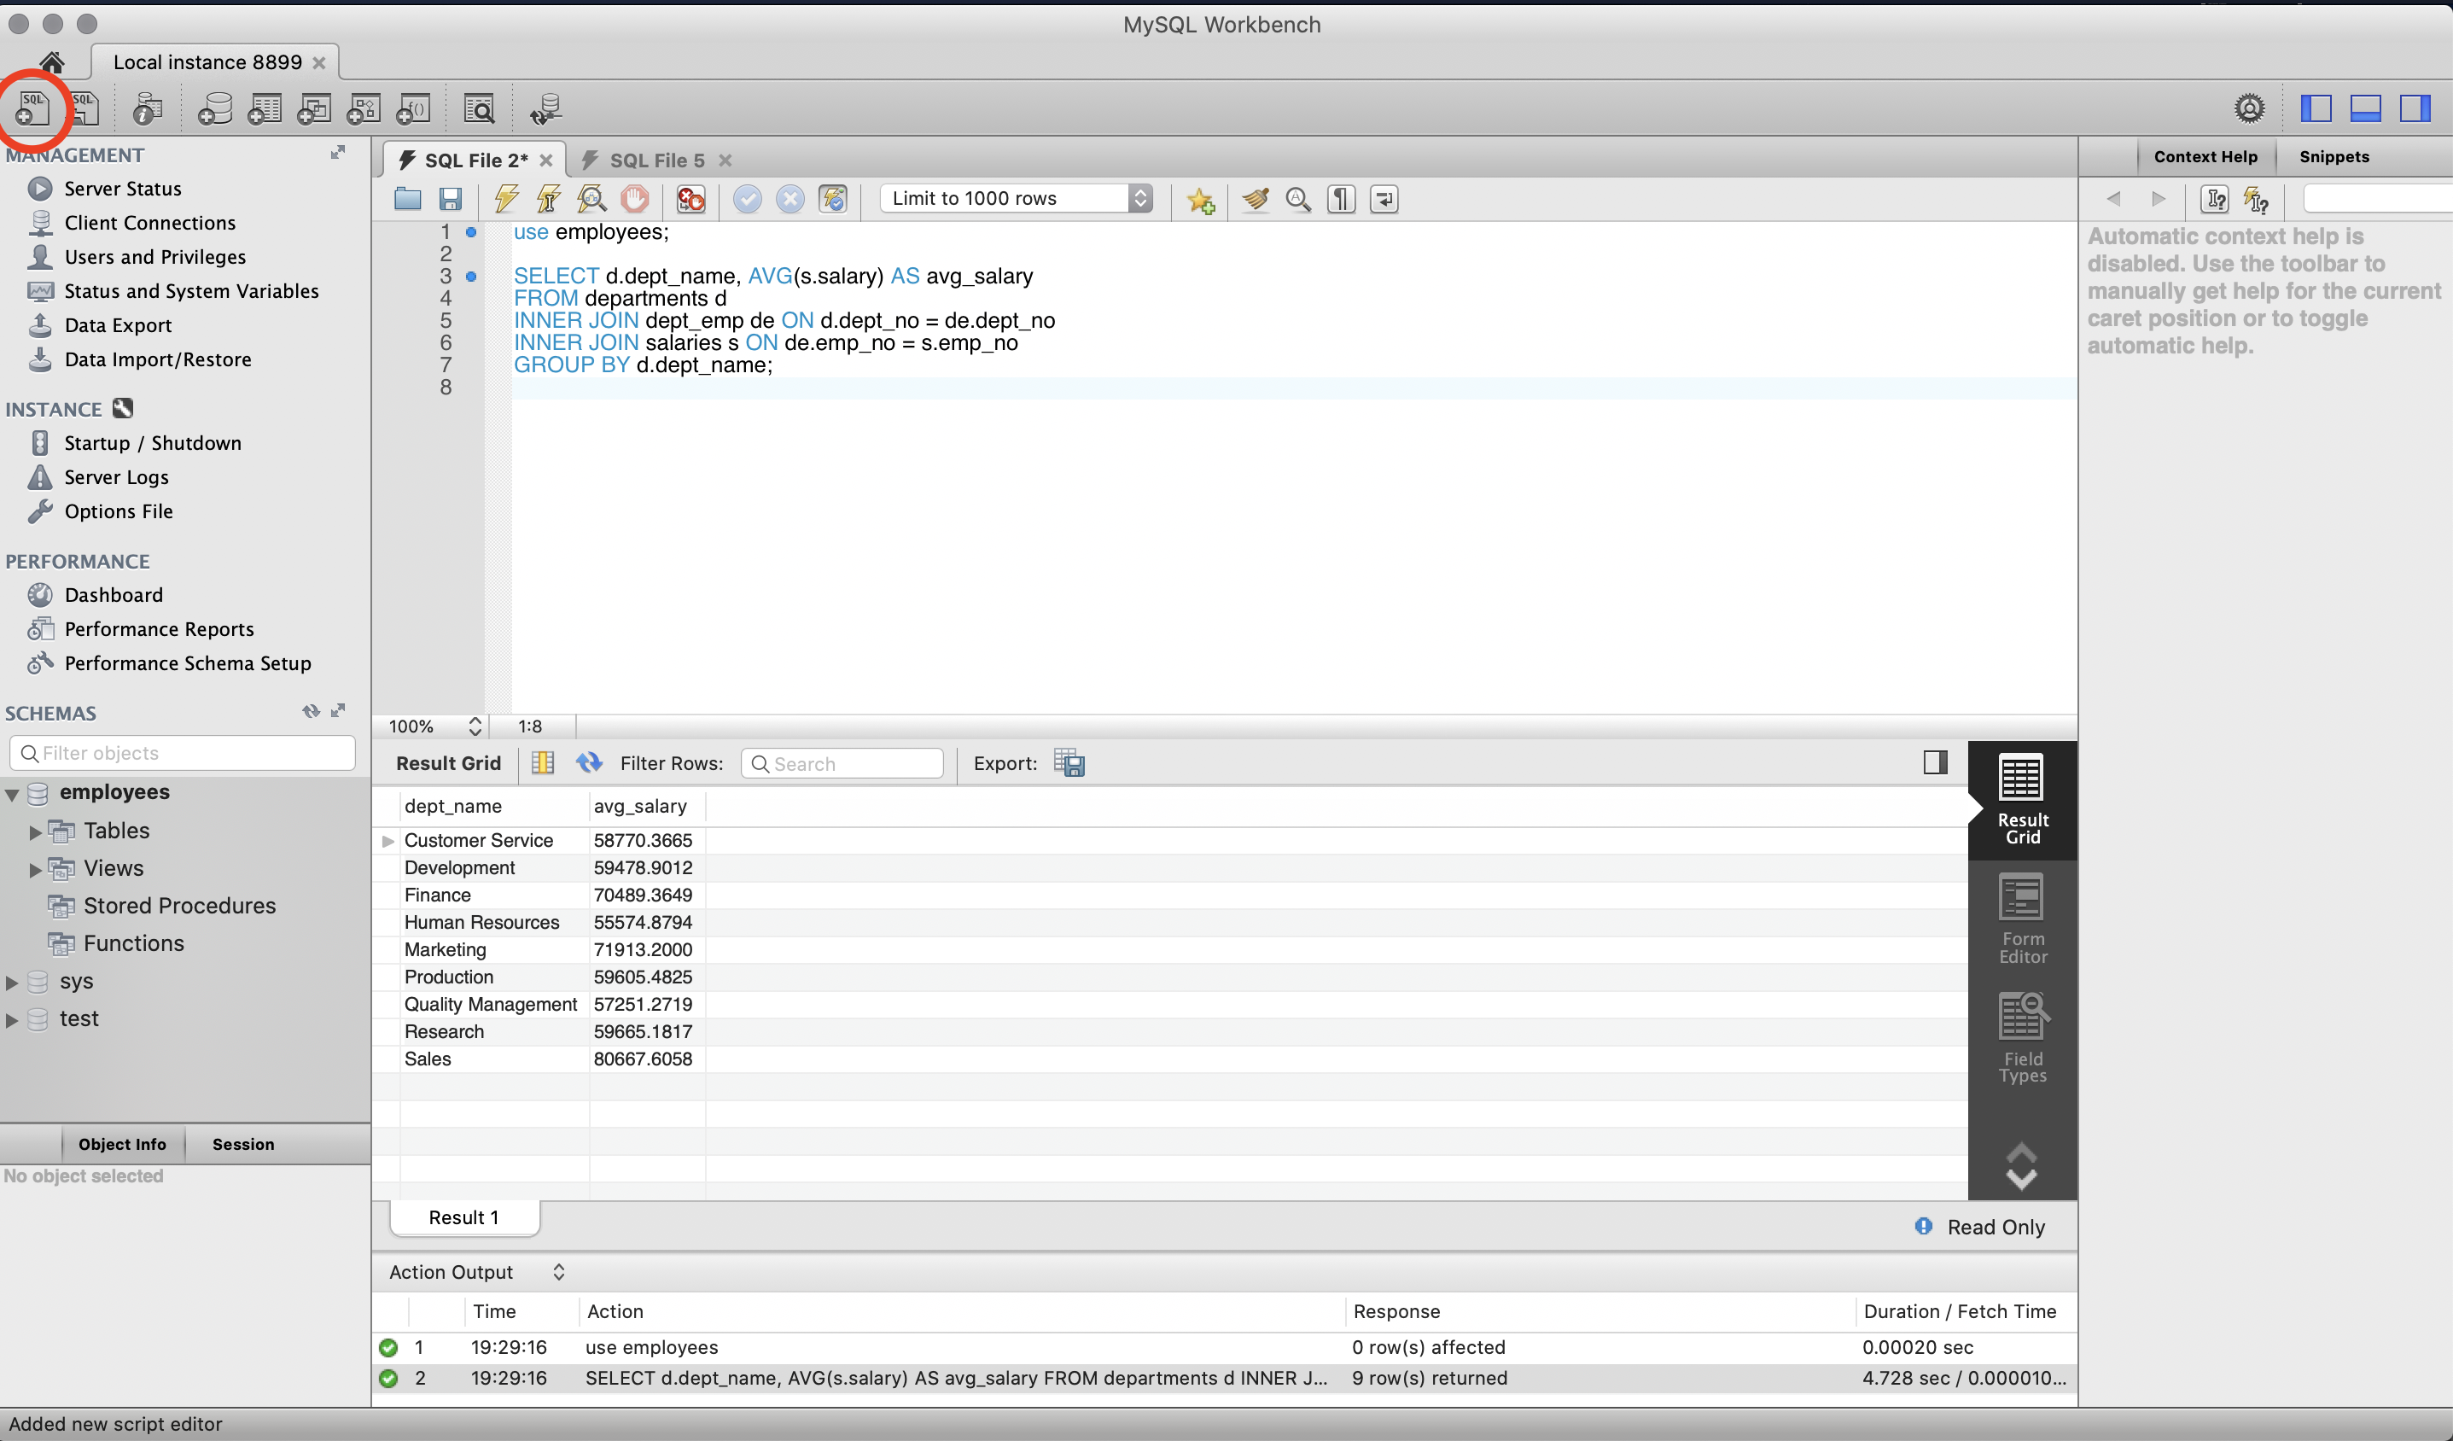Image resolution: width=2453 pixels, height=1441 pixels.
Task: Select the 'SQL File 5' tab
Action: pyautogui.click(x=656, y=158)
